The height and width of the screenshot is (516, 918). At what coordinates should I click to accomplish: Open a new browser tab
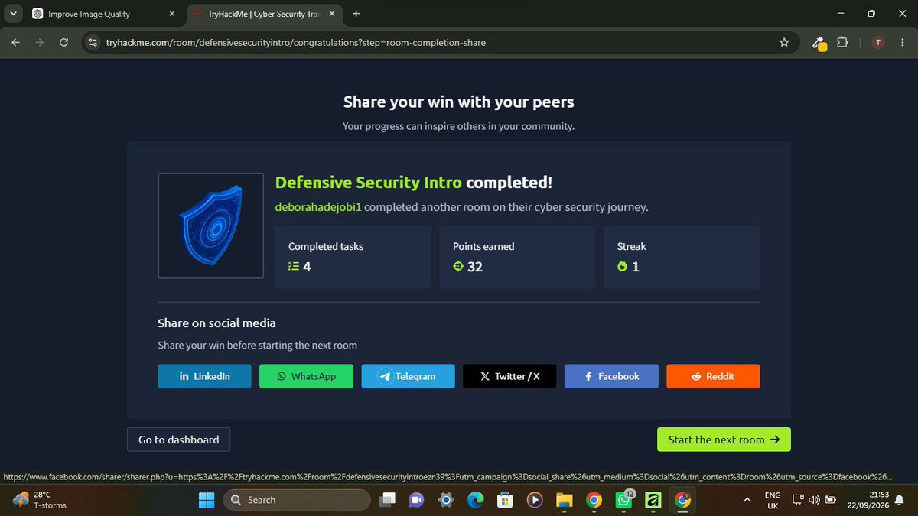click(x=356, y=14)
